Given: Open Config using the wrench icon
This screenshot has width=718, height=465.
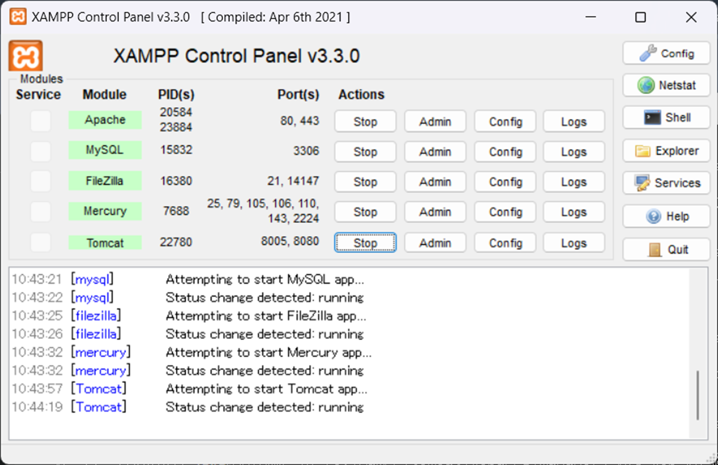Looking at the screenshot, I should click(665, 53).
